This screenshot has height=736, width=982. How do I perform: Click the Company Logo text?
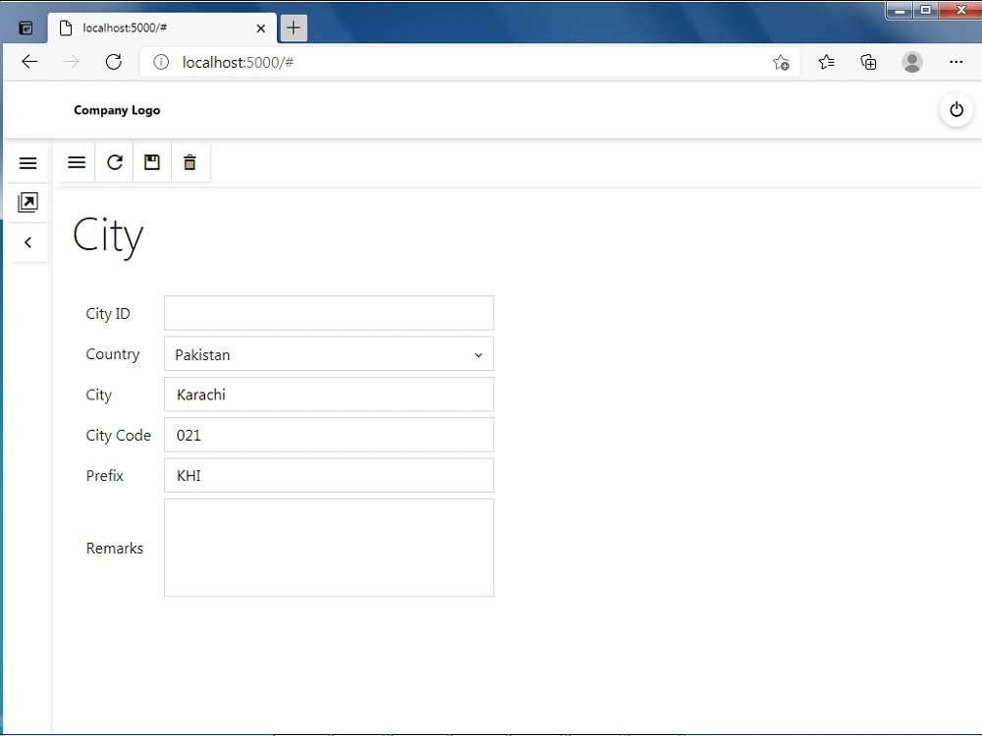(117, 110)
